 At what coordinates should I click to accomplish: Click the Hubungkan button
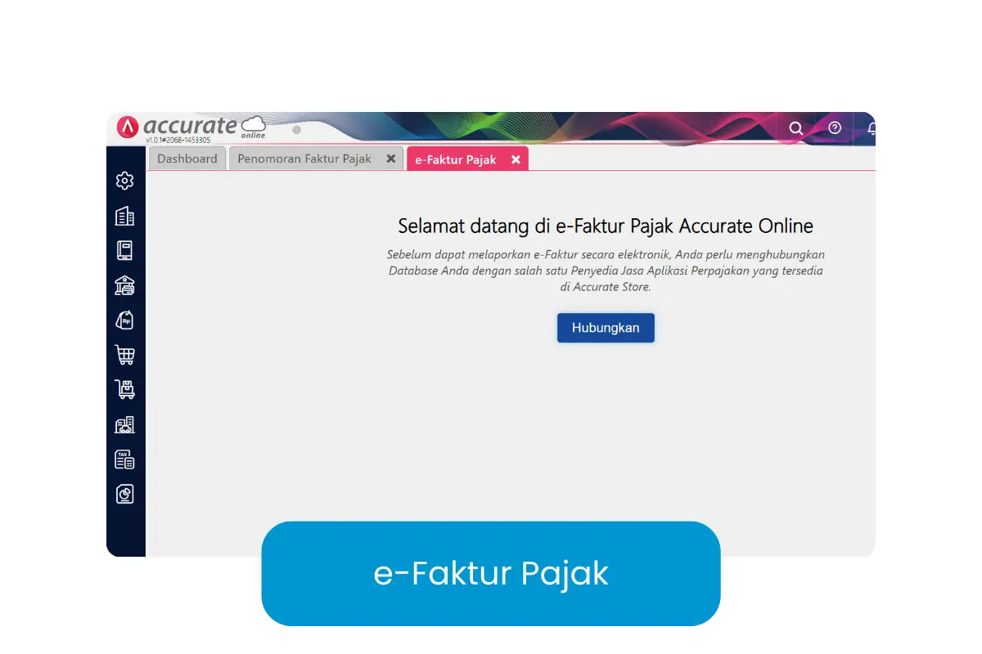606,328
